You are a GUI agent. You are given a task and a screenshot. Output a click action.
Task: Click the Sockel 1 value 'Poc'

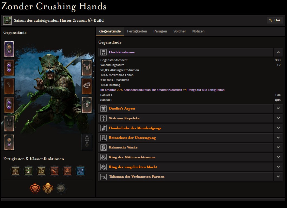click(x=278, y=95)
